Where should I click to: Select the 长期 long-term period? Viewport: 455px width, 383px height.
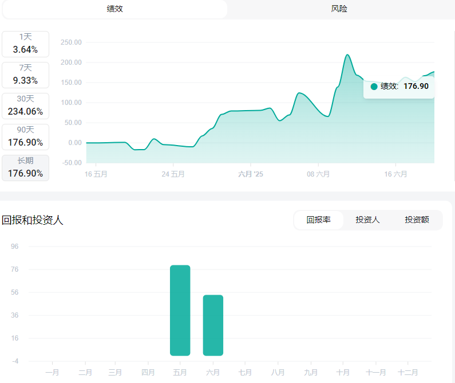tap(25, 168)
